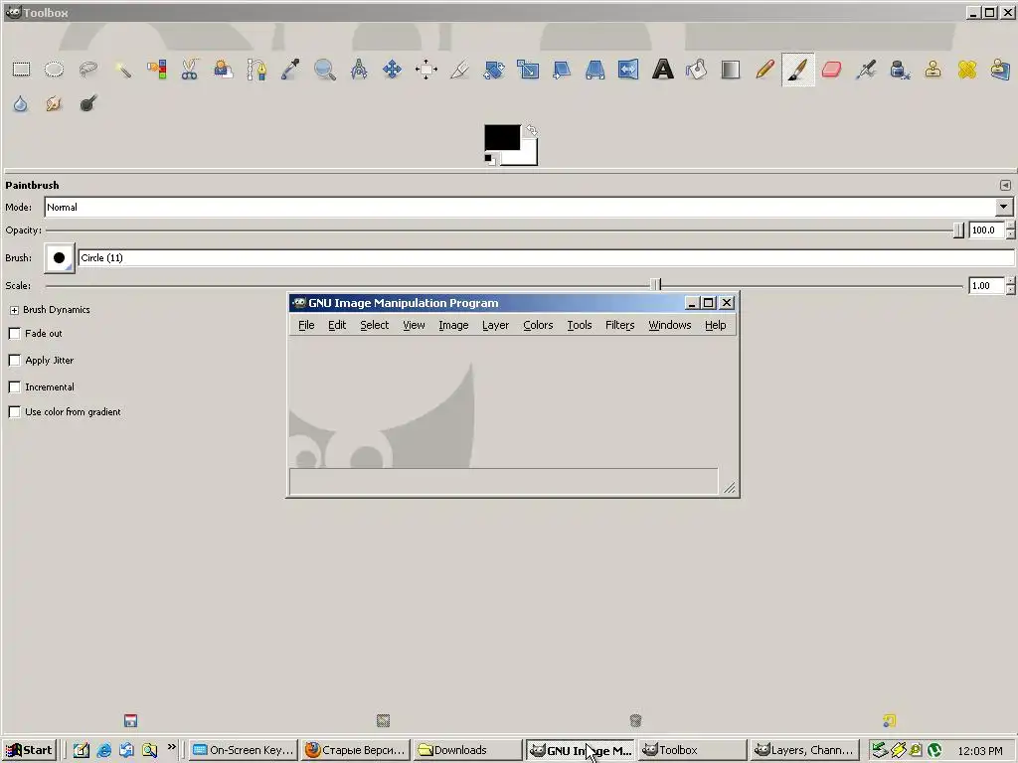
Task: Select the Free Select lasso tool
Action: (x=87, y=70)
